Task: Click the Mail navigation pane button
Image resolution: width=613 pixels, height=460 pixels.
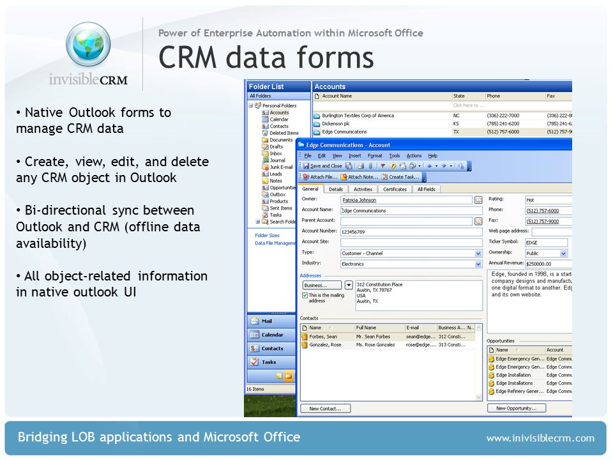Action: (271, 321)
